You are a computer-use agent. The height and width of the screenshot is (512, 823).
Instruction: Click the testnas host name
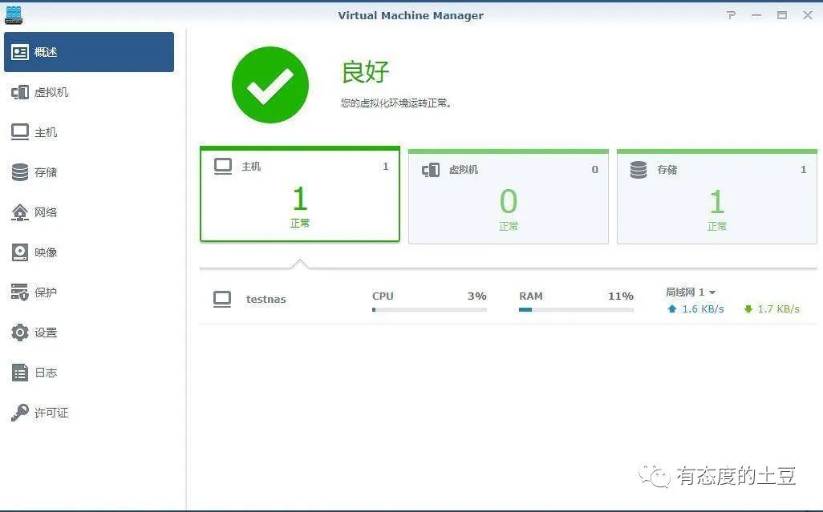click(266, 299)
